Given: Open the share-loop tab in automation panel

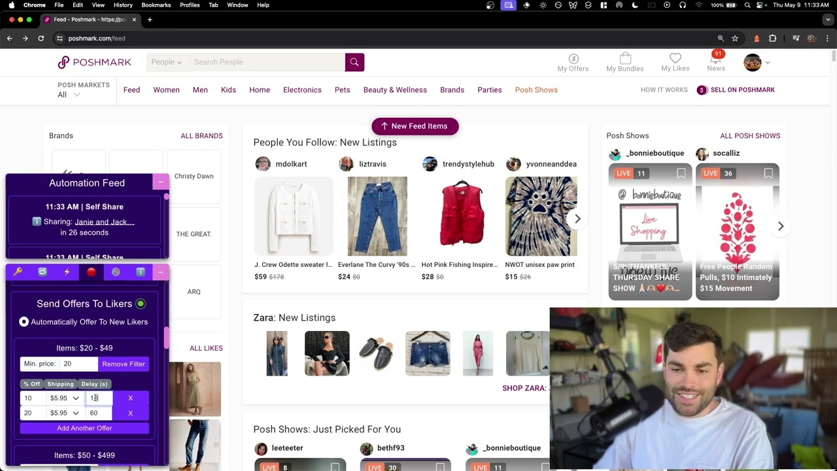Looking at the screenshot, I should [43, 272].
